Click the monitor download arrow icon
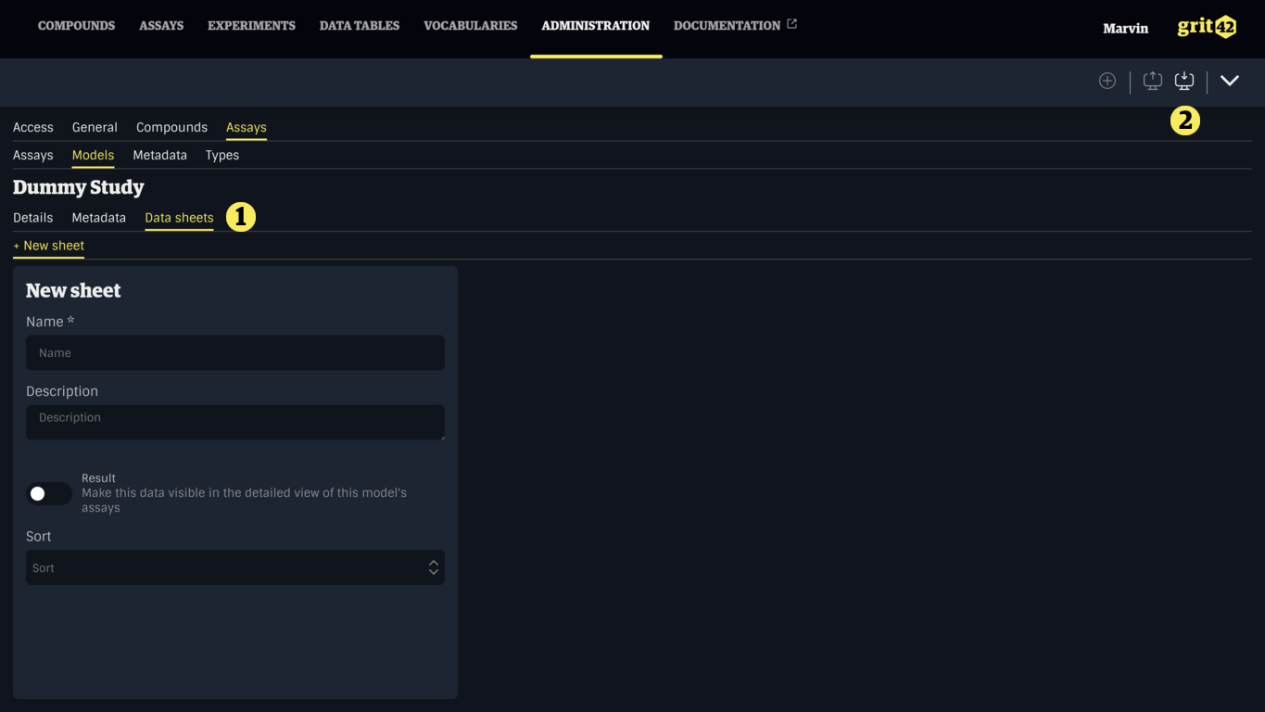 coord(1184,81)
